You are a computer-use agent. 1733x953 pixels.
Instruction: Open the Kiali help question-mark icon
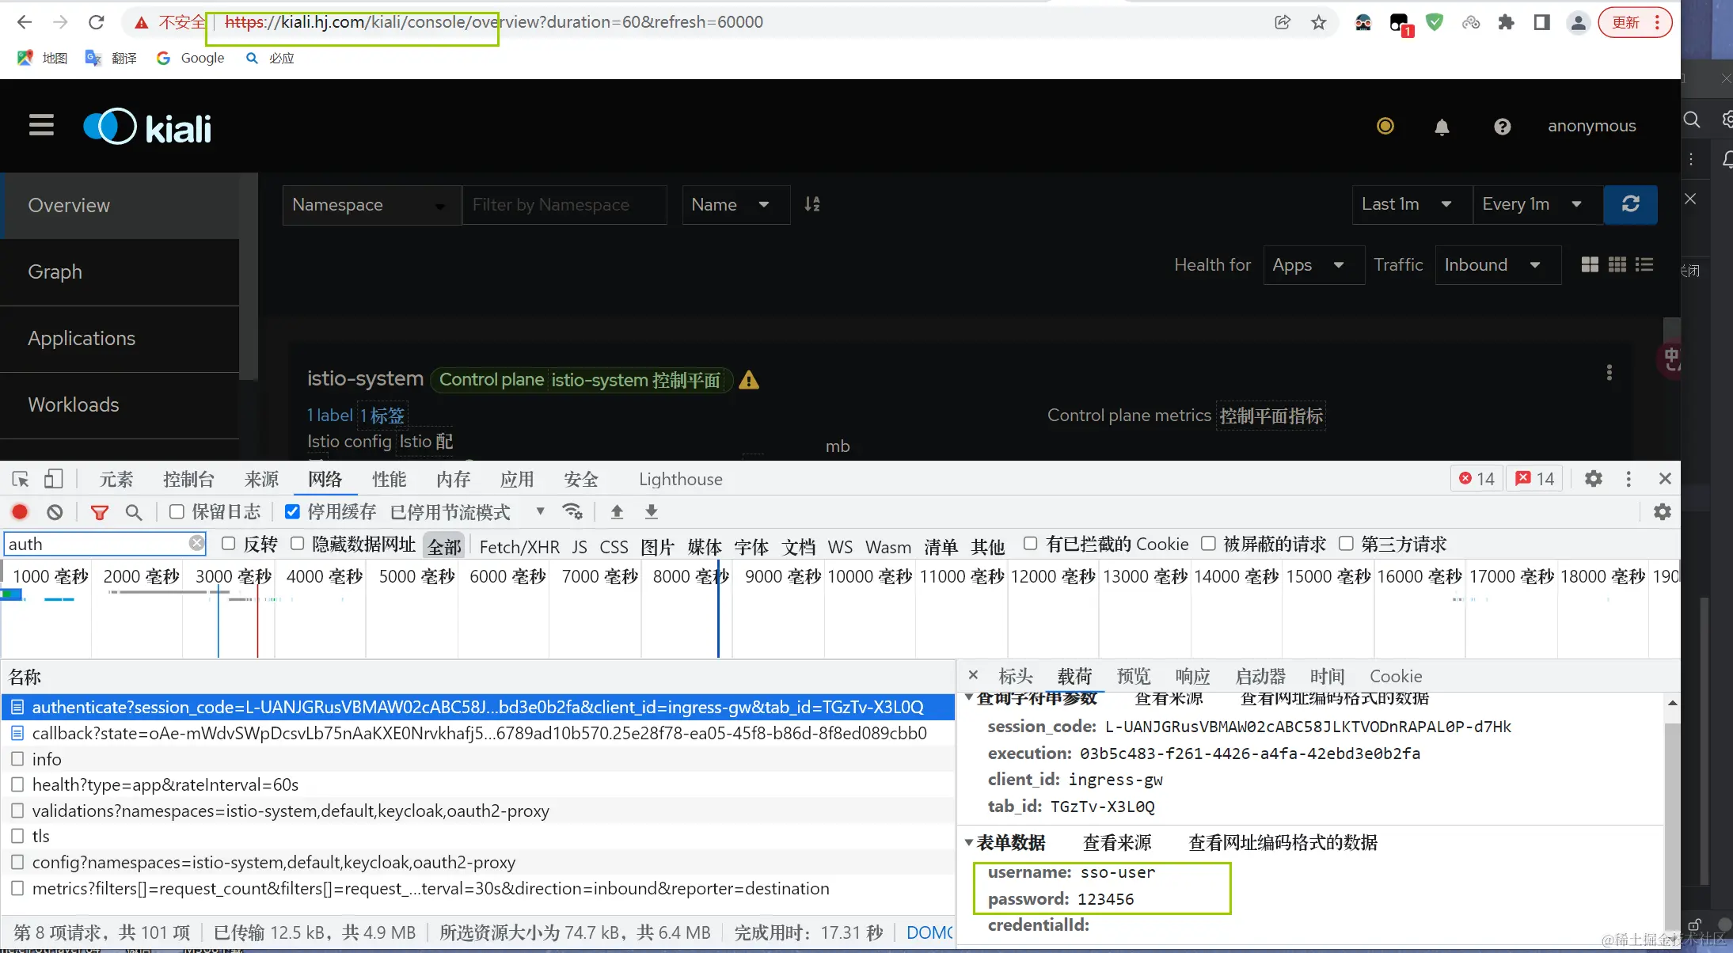point(1502,127)
